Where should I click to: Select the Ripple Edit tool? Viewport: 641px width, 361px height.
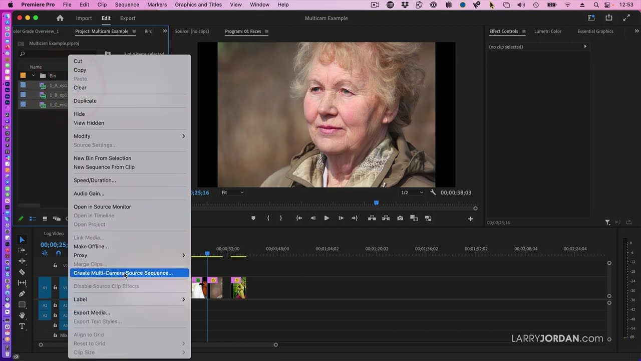pos(22,261)
